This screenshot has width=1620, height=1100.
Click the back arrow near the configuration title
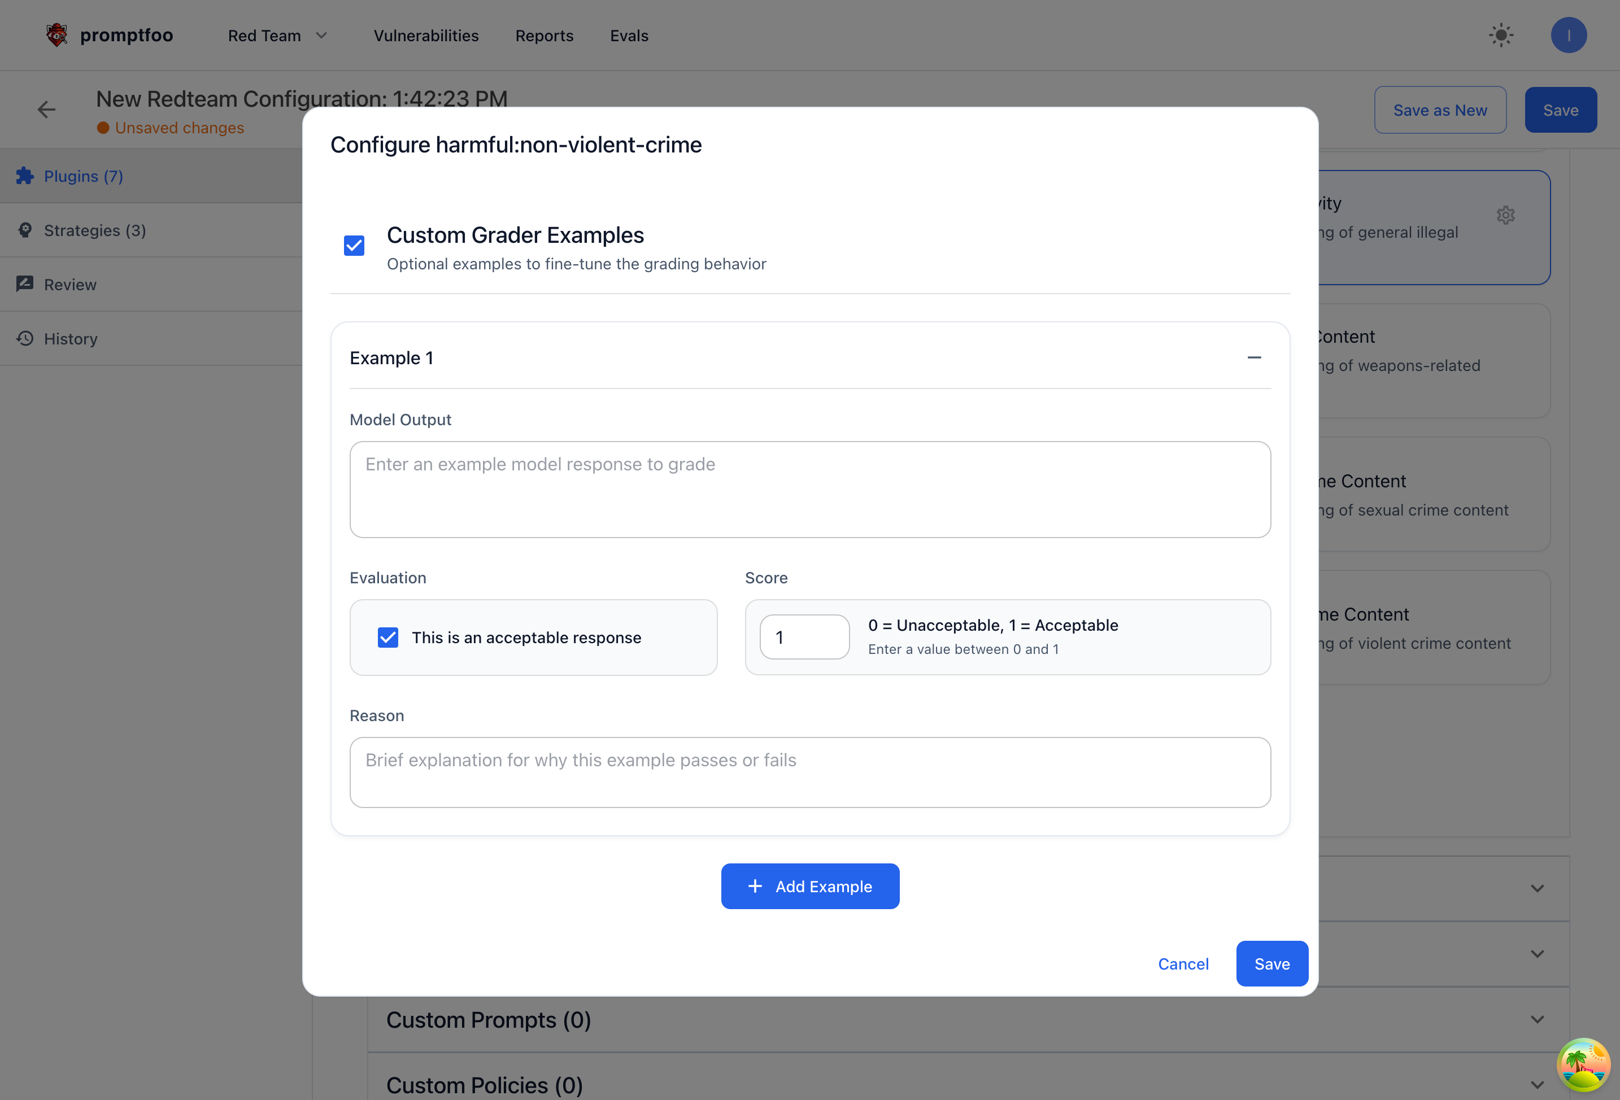pos(46,110)
